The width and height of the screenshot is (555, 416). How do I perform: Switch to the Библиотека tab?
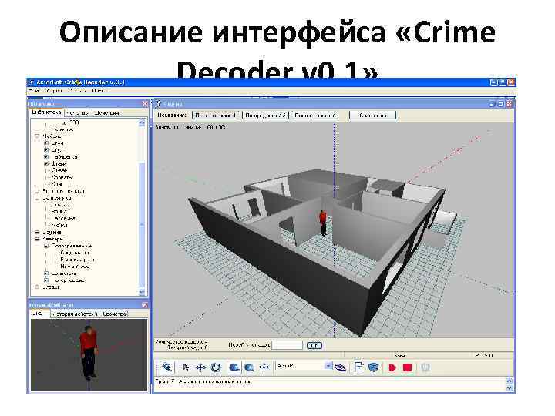(46, 112)
